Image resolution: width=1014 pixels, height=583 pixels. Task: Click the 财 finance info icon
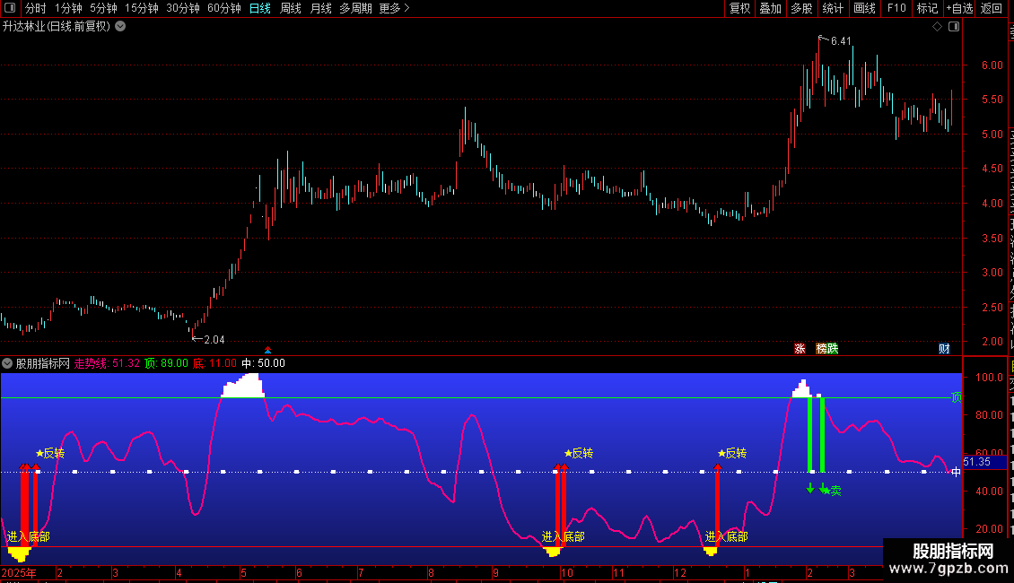tap(944, 348)
